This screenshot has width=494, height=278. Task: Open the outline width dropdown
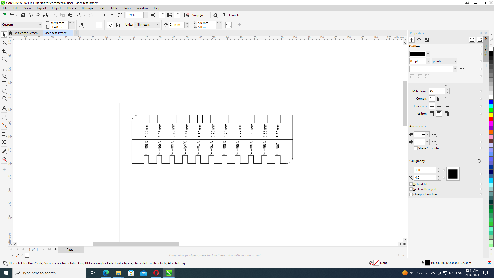(x=427, y=61)
